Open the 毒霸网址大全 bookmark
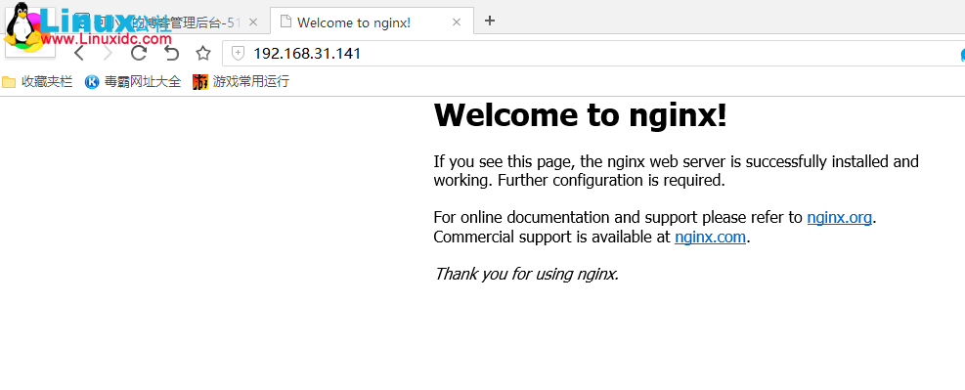Screen dimensions: 965x390 133,81
